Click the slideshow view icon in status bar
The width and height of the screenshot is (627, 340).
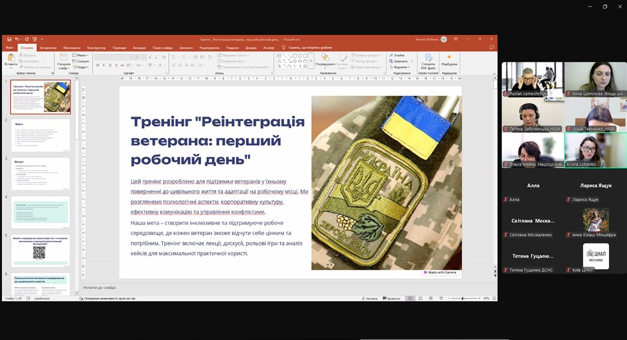click(x=441, y=298)
